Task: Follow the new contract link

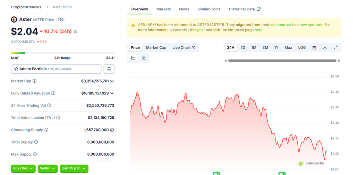Action: (x=311, y=25)
